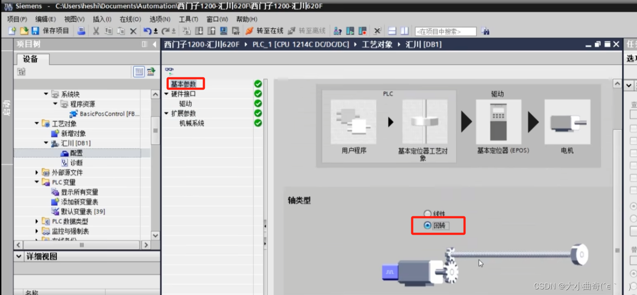Screen dimensions: 637x295
Task: Select BasicPosControl block in tree
Action: point(104,114)
